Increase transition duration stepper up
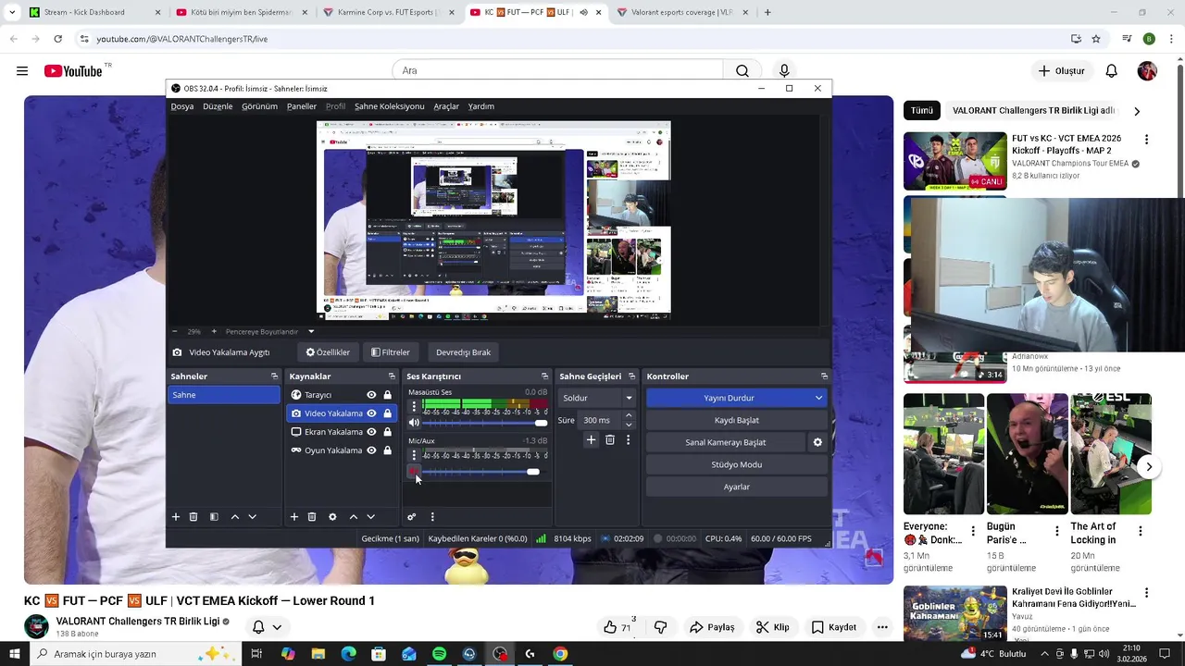 click(x=629, y=415)
